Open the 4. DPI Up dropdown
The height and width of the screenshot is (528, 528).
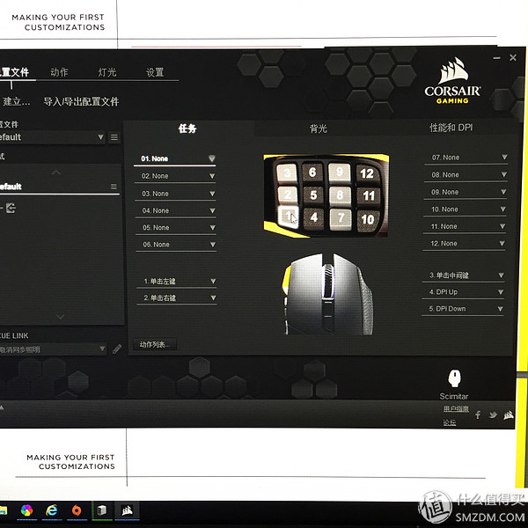(463, 292)
